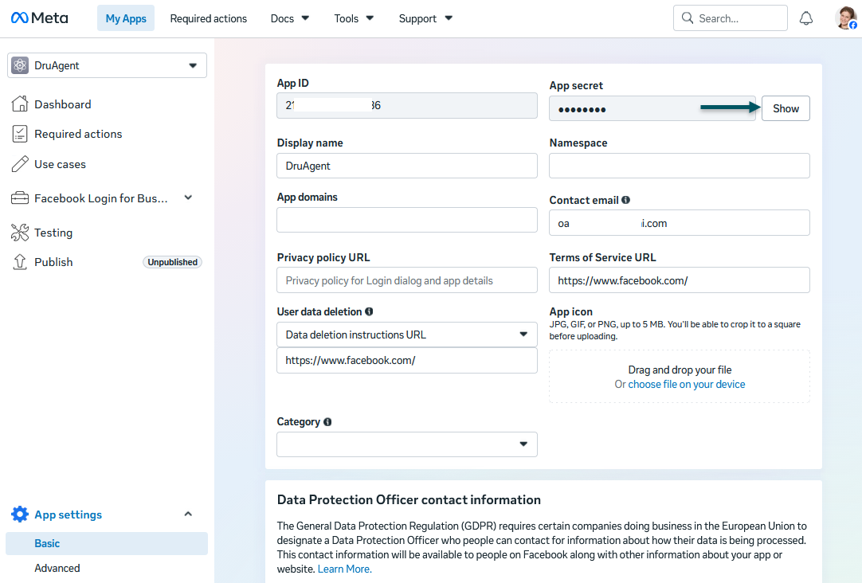Click the Search input field

(x=730, y=18)
